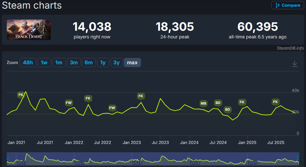Click the FK marker before Jan 2025

pos(242,102)
